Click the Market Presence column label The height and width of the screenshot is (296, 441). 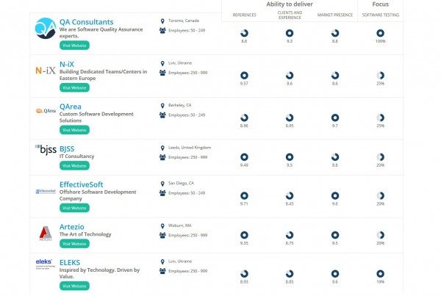click(334, 15)
